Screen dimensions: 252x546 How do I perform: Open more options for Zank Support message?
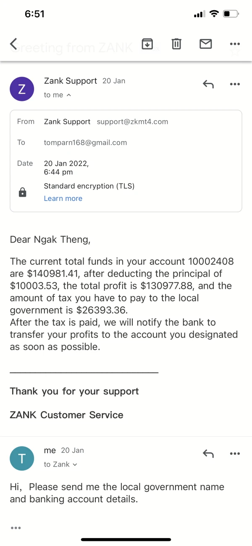point(235,84)
